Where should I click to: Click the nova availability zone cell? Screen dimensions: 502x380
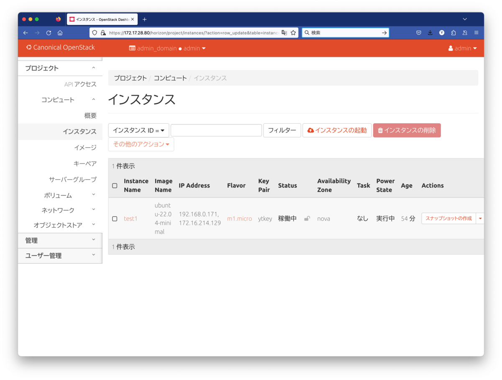tap(324, 219)
